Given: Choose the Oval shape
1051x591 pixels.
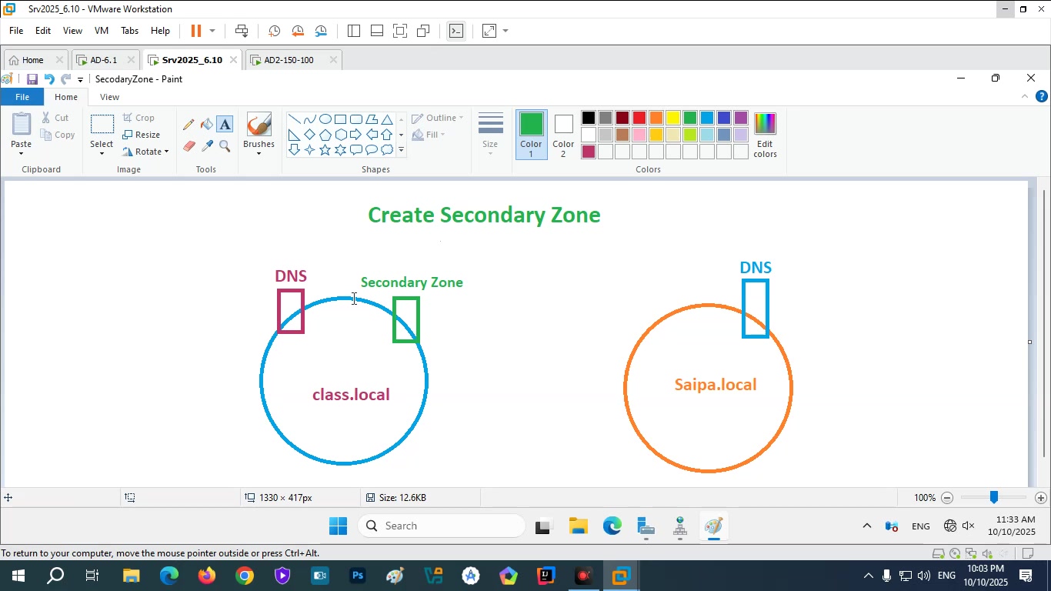Looking at the screenshot, I should [x=325, y=119].
